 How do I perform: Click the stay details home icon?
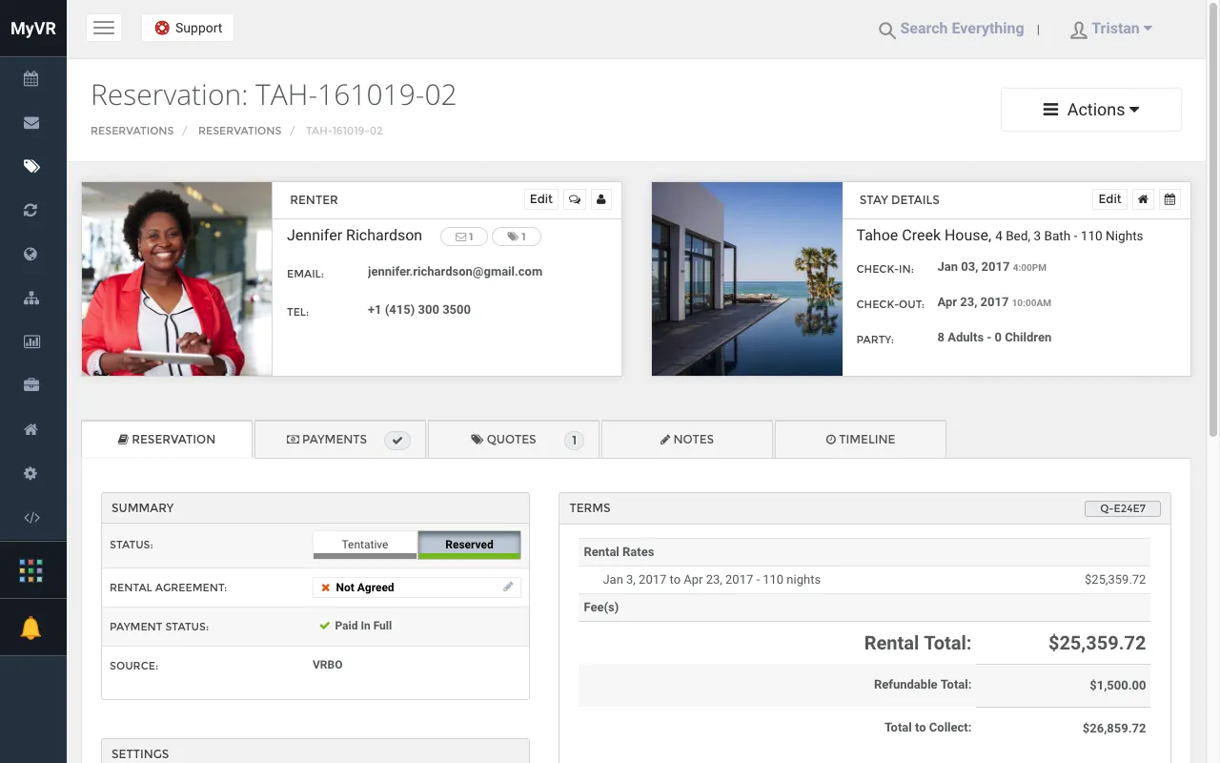[x=1143, y=199]
